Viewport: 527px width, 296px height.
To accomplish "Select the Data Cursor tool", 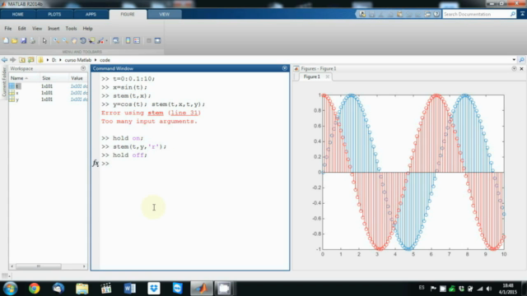I will [91, 40].
